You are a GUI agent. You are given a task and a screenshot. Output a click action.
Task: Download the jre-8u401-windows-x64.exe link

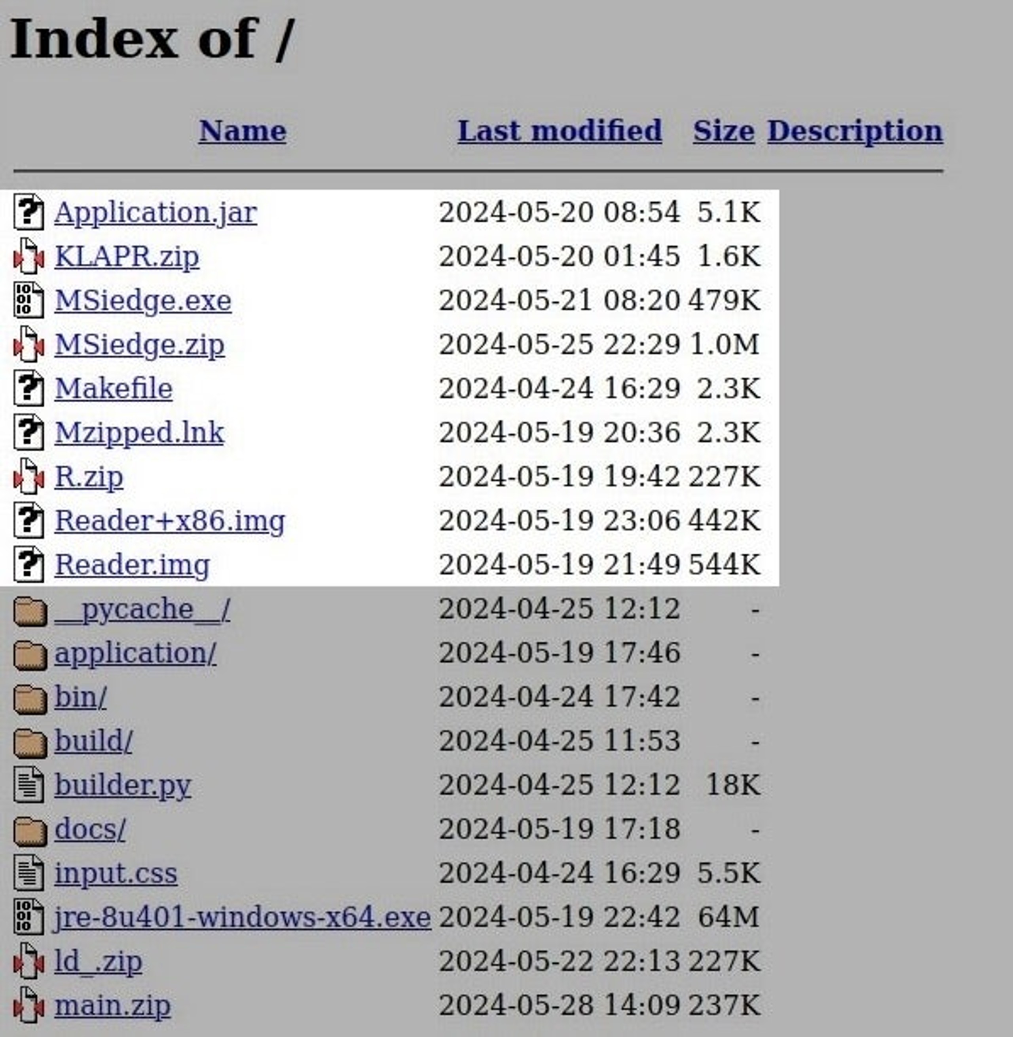(243, 918)
